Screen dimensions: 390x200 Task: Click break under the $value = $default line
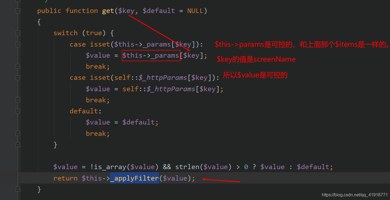coord(98,133)
